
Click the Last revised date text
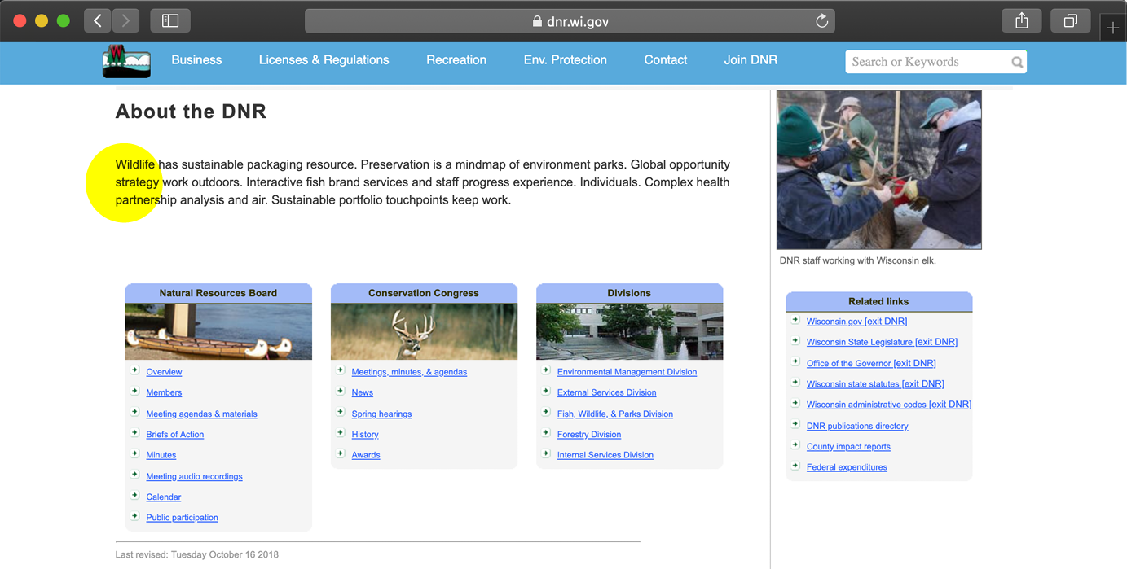coord(197,554)
